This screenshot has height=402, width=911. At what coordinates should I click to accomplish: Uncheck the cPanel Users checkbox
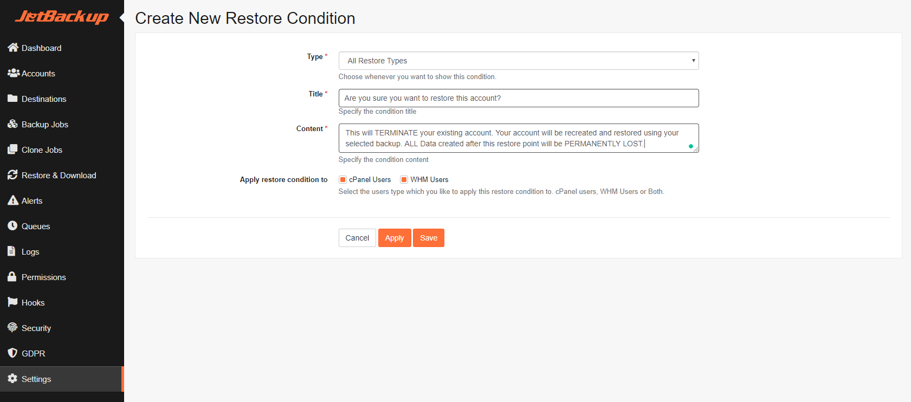click(343, 180)
